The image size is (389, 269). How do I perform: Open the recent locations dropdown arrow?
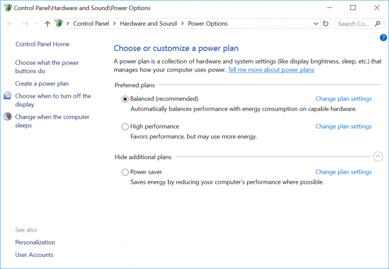point(36,24)
